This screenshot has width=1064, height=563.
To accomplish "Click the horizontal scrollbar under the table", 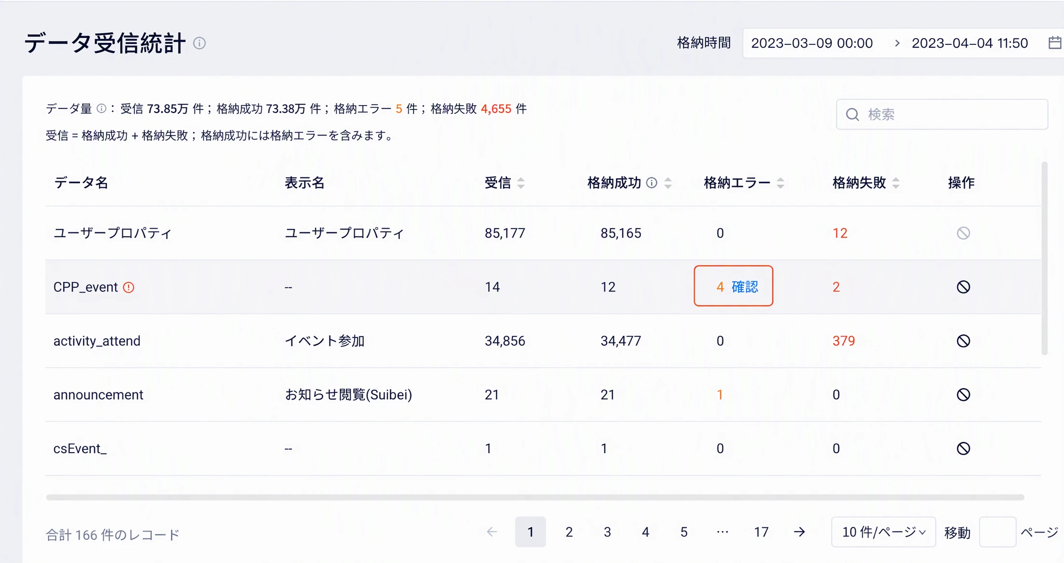I will coord(535,497).
